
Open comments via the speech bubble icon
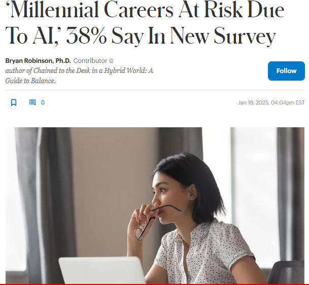[x=32, y=102]
